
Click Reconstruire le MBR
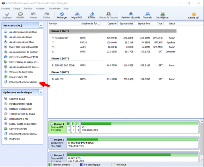pyautogui.click(x=19, y=119)
